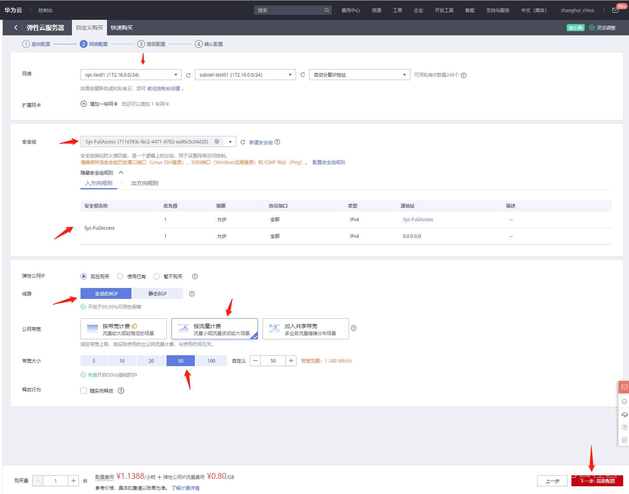
Task: Enable 随实例释放 checkbox
Action: (x=84, y=391)
